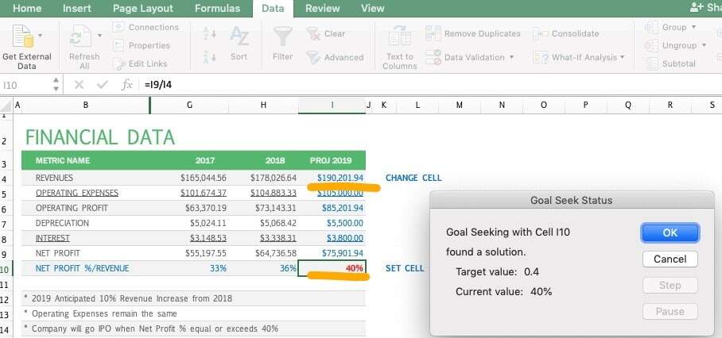Select cell with $3,800.00
The height and width of the screenshot is (338, 722).
click(x=332, y=238)
